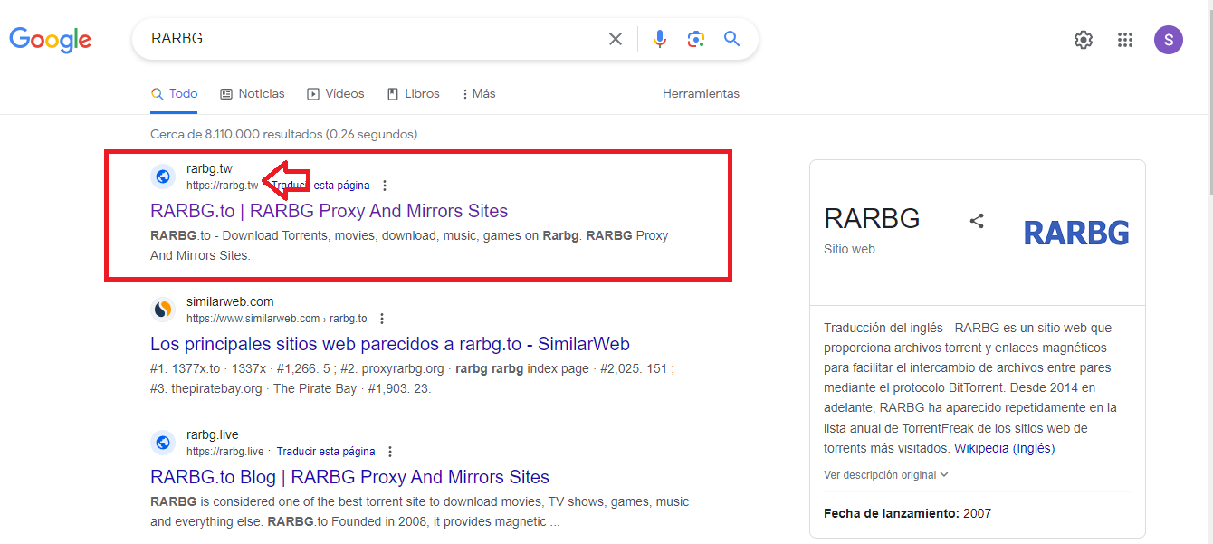The image size is (1213, 544).
Task: Open Google Lens image search icon
Action: 695,39
